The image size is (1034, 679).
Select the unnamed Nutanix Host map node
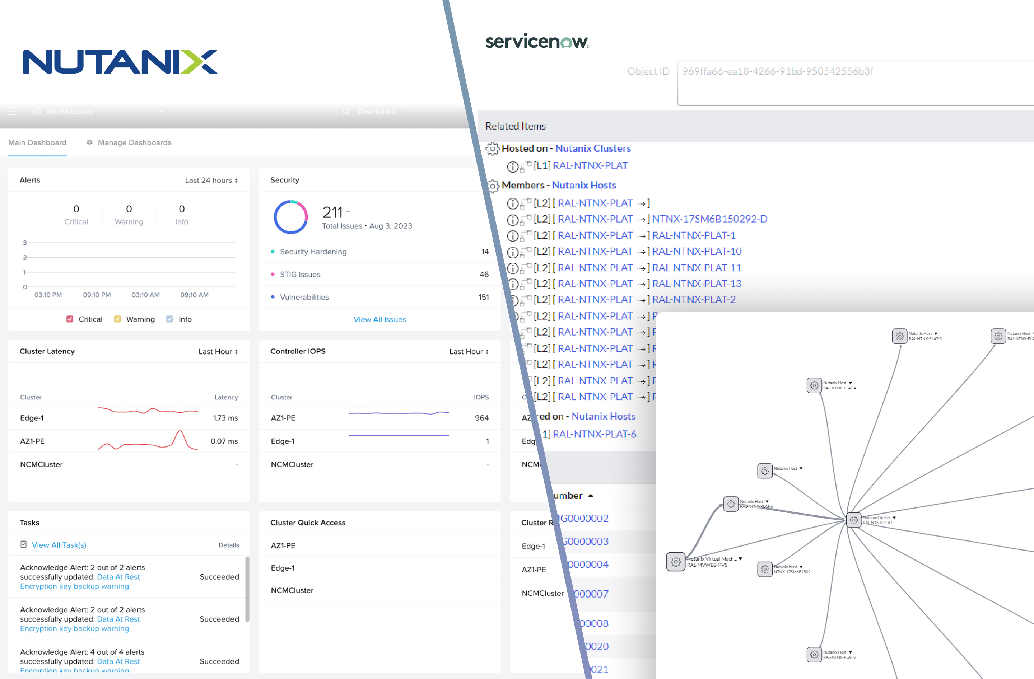click(765, 470)
